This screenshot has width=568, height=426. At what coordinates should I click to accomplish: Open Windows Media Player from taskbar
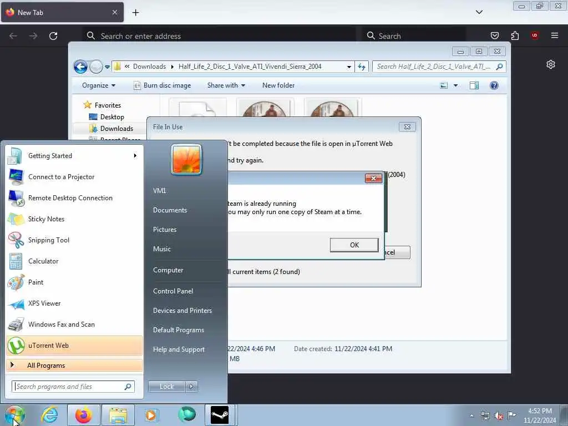pos(151,415)
